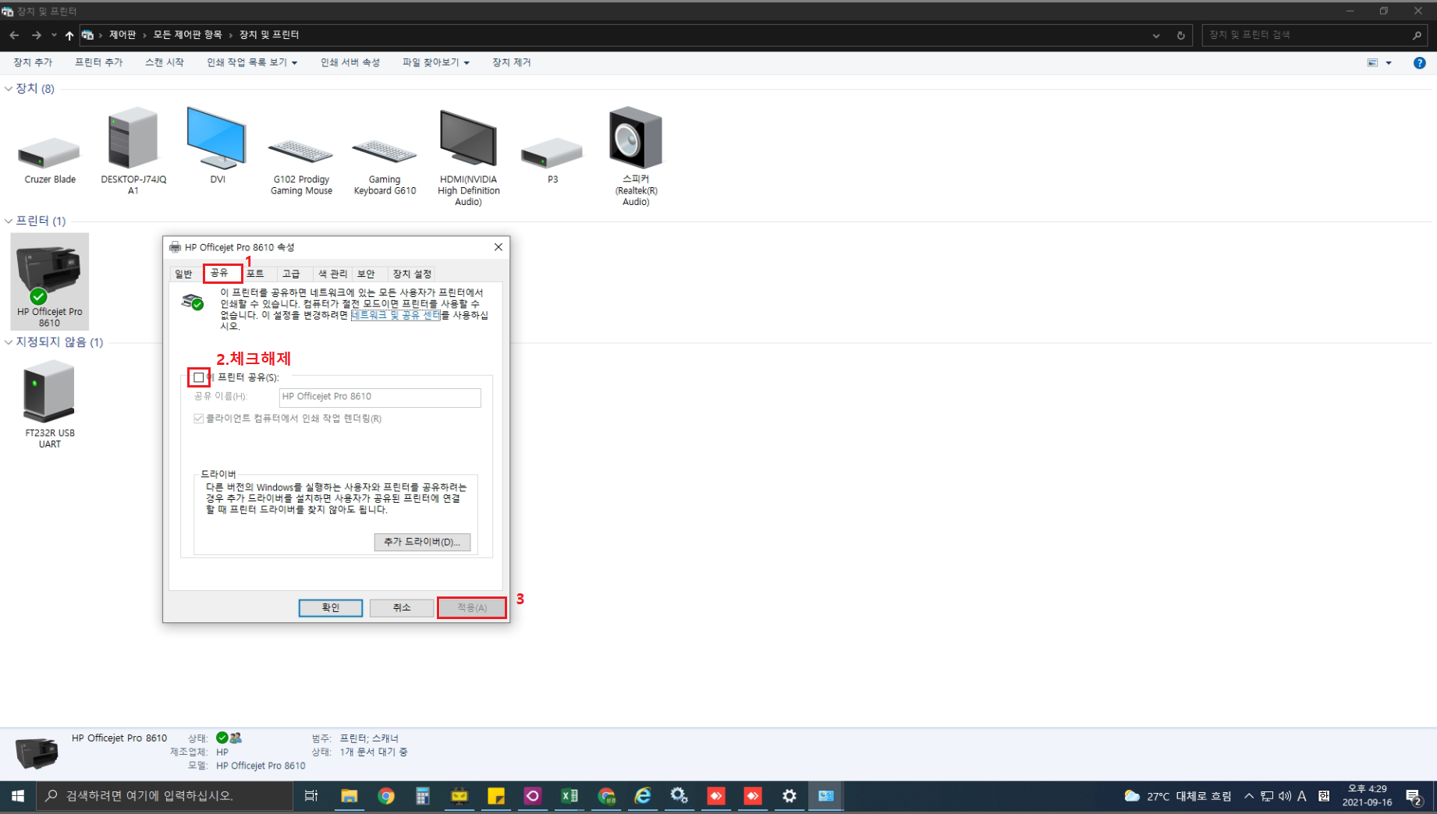Screen dimensions: 1437x814
Task: Switch to the 고급 tab
Action: 291,274
